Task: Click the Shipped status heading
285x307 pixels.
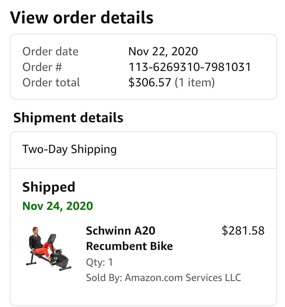Action: click(x=49, y=187)
